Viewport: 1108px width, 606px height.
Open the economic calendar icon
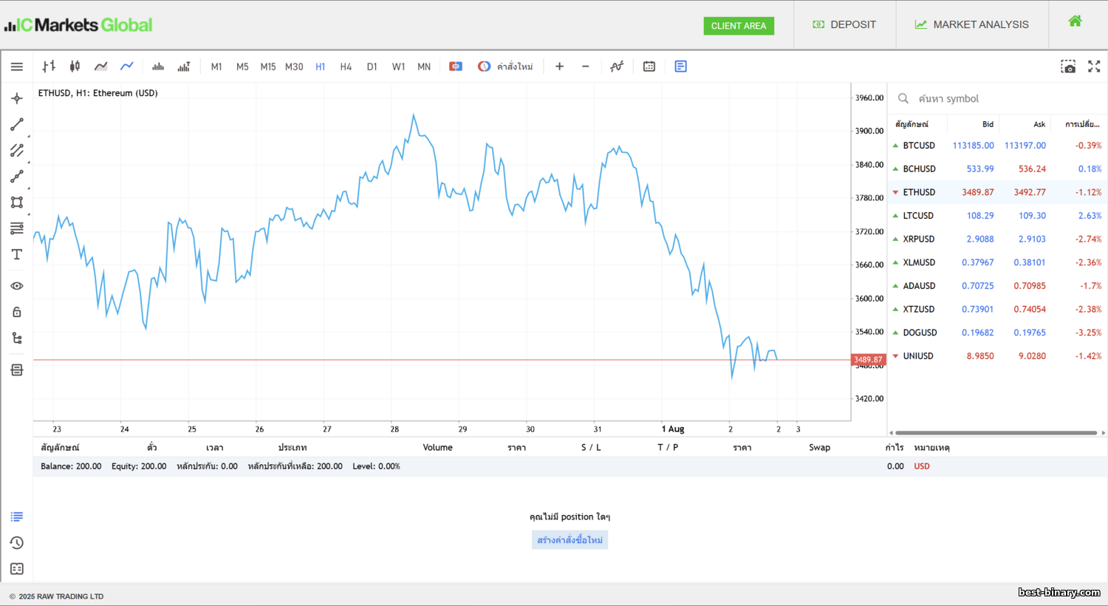[x=649, y=67]
